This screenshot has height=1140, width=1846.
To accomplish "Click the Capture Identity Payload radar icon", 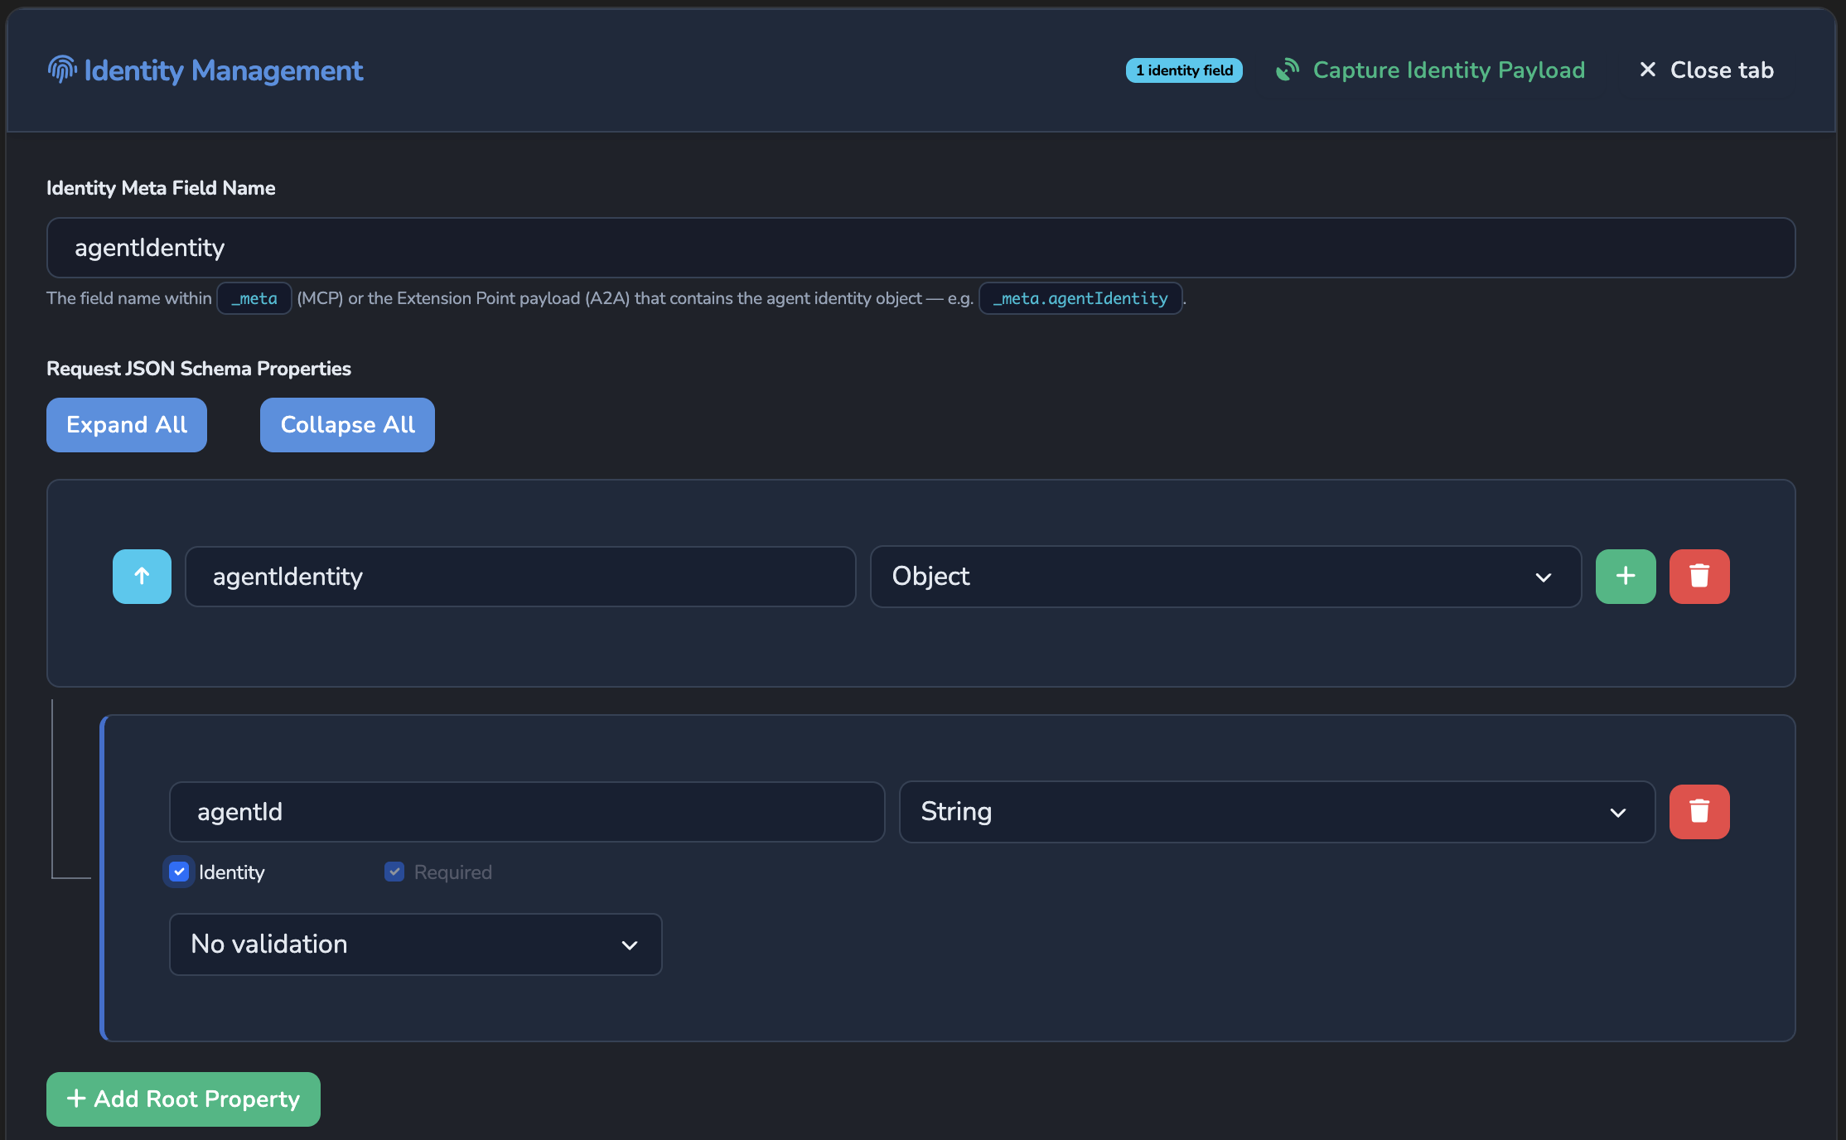I will pyautogui.click(x=1288, y=70).
